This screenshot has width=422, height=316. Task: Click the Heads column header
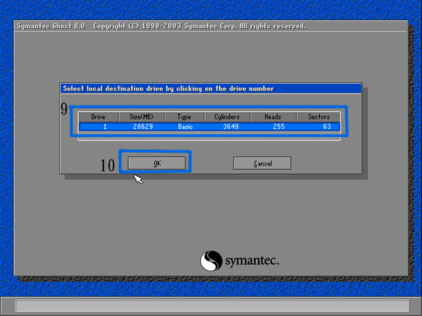pyautogui.click(x=273, y=117)
